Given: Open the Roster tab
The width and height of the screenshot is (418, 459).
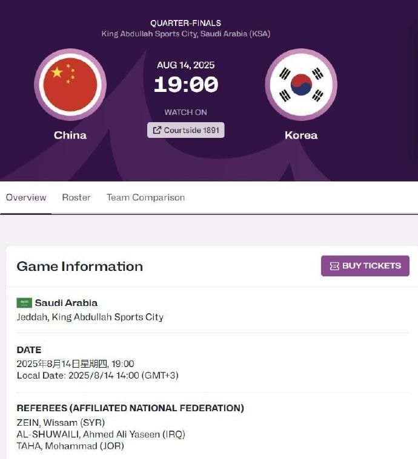Looking at the screenshot, I should click(x=76, y=198).
